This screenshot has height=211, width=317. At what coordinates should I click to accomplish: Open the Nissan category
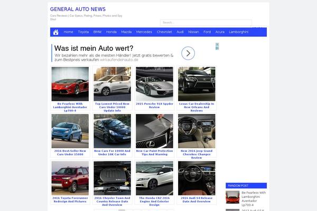pos(193,32)
